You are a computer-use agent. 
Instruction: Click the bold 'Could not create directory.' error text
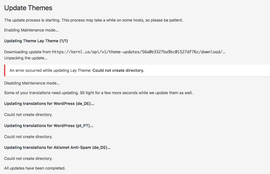(x=118, y=70)
